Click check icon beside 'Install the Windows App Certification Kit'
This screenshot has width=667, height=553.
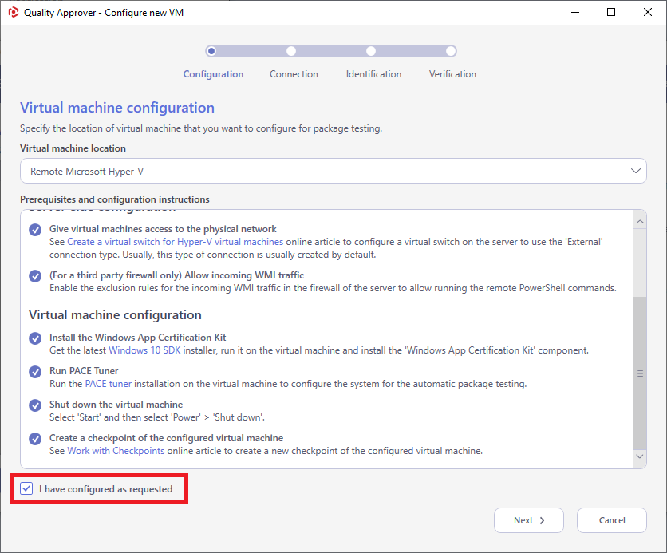tap(35, 338)
